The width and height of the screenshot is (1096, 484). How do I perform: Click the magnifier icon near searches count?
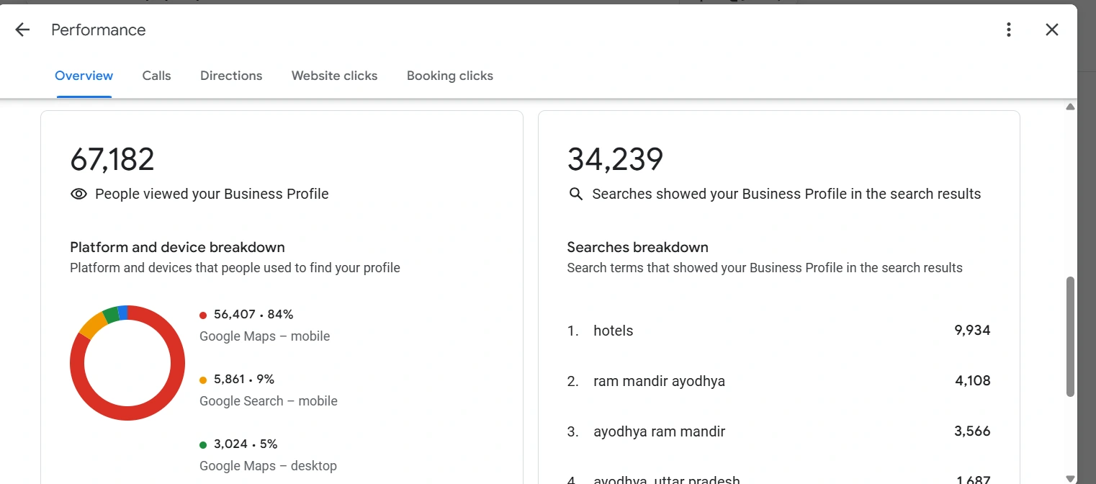tap(575, 194)
